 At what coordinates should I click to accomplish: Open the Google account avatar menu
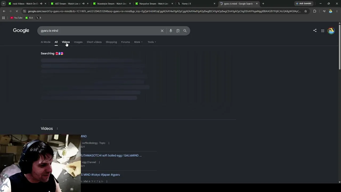tap(331, 31)
